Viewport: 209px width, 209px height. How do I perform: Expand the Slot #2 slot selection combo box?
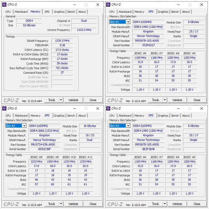coord(24,126)
